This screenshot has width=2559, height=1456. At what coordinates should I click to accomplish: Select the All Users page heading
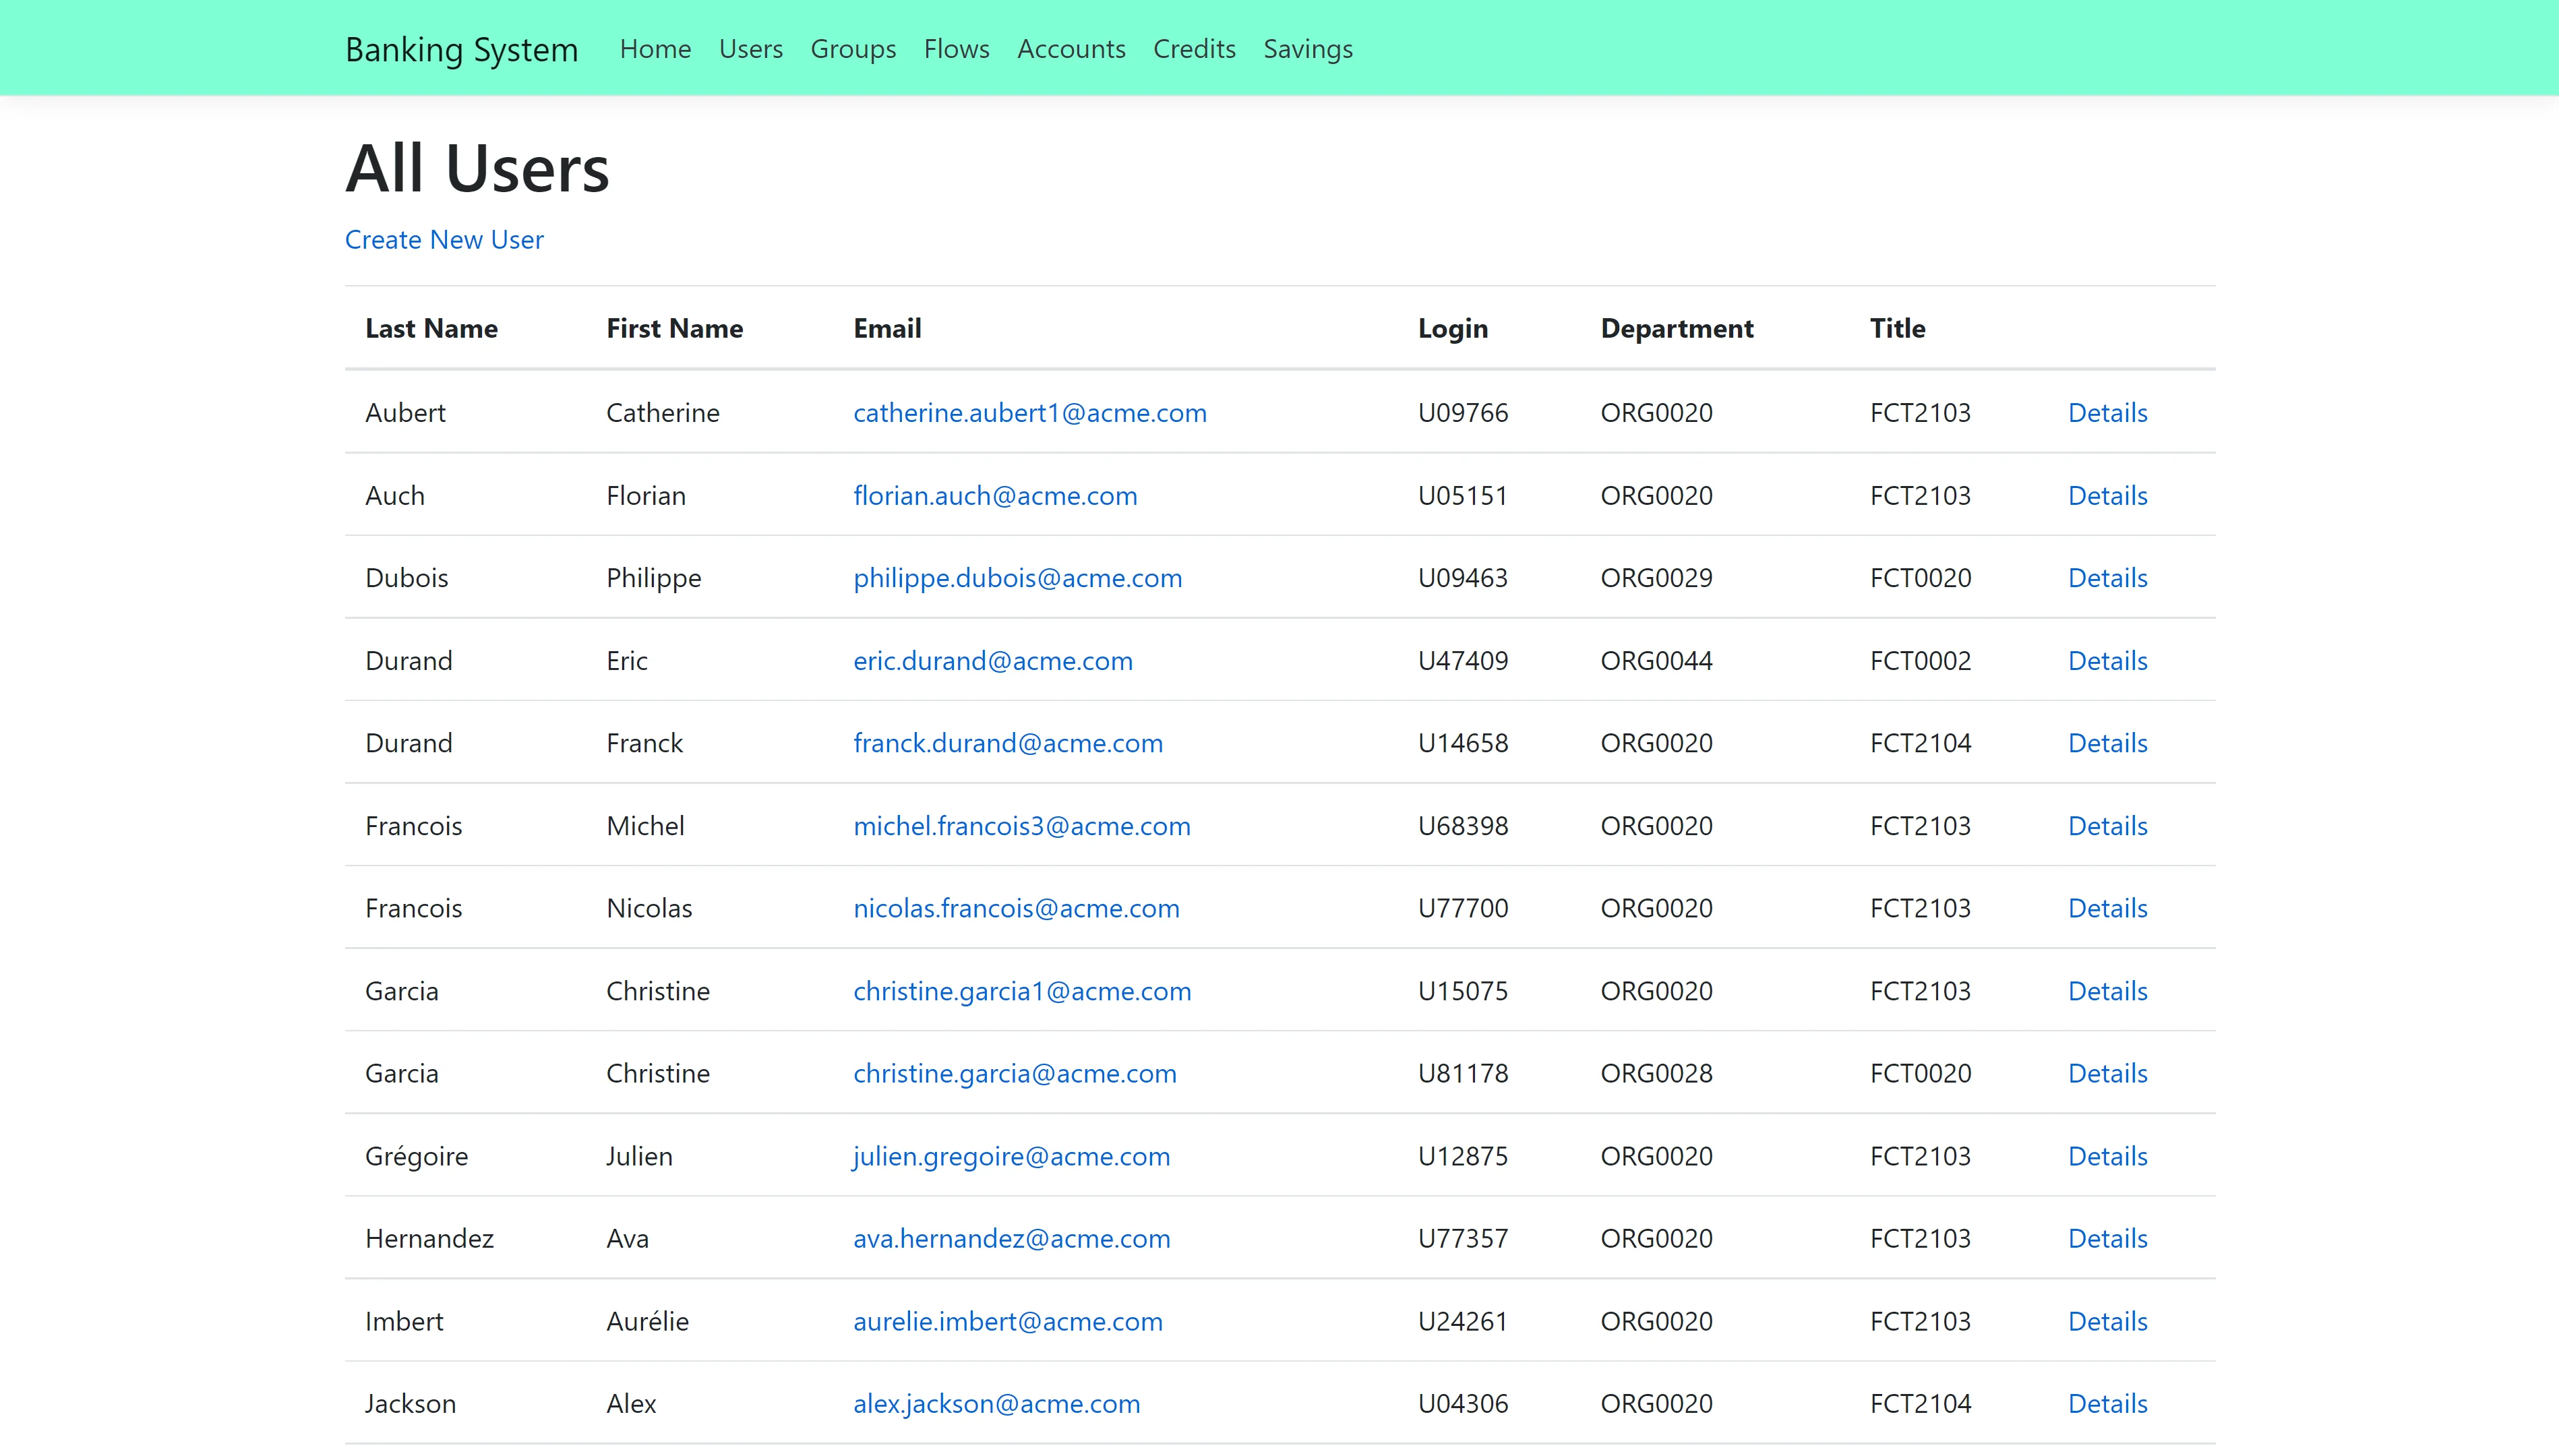pos(477,168)
